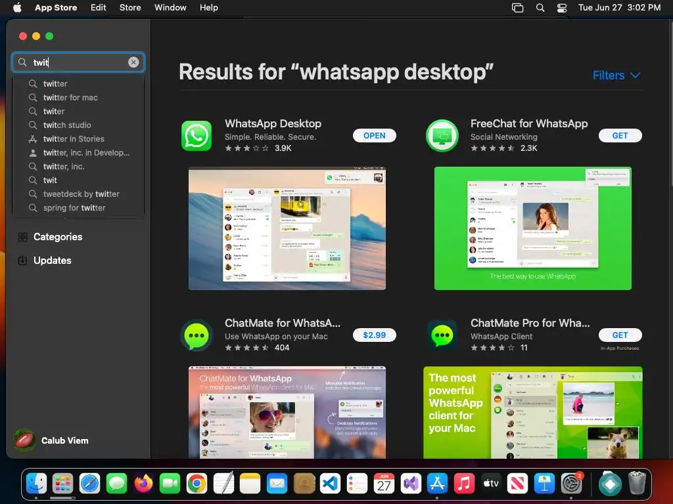Screen dimensions: 673x504
Task: Get FreeChat for WhatsApp
Action: pyautogui.click(x=620, y=135)
